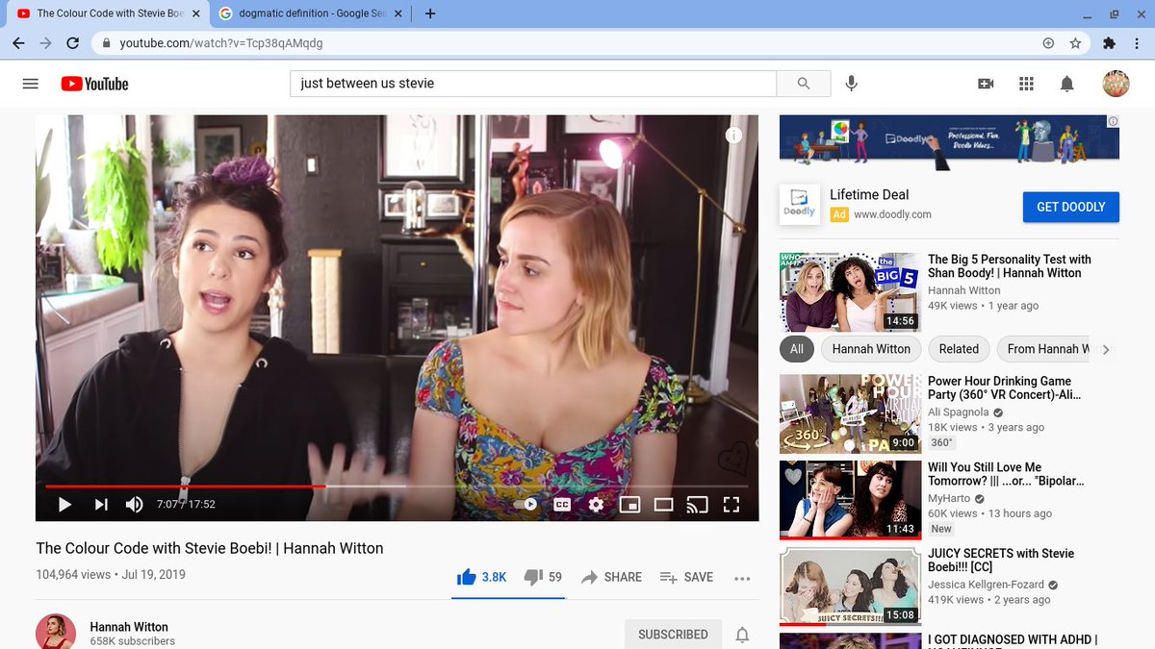Skip to the next video
Screen dimensions: 1155x649
pos(101,504)
